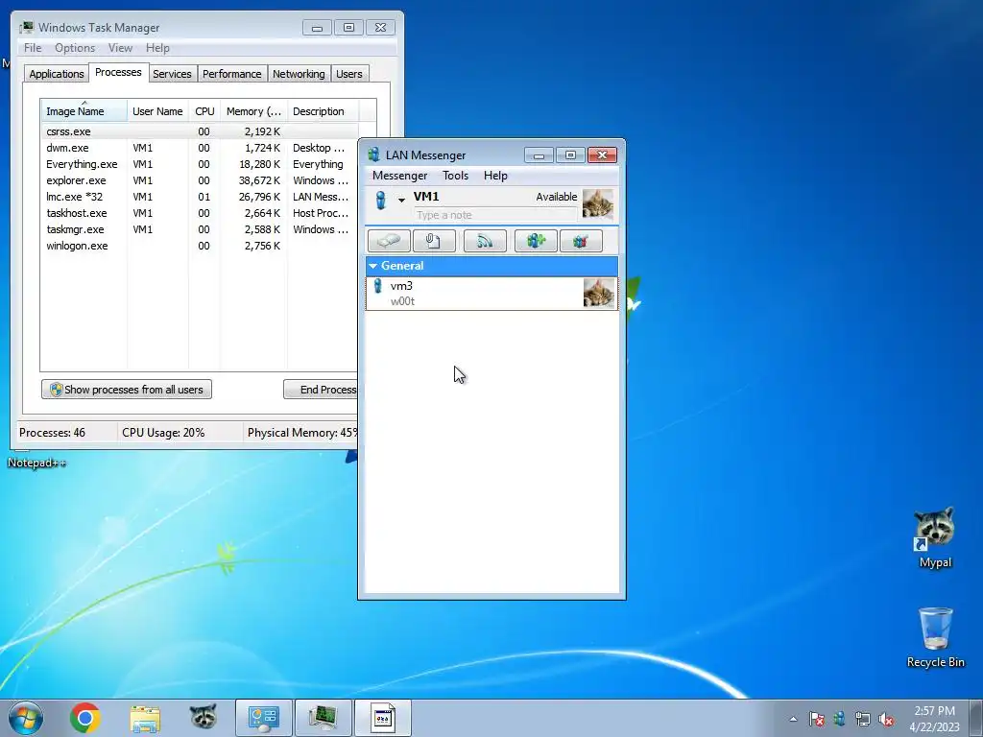Screen dimensions: 983x737
Task: Click the Mypal desktop shortcut
Action: pyautogui.click(x=935, y=537)
